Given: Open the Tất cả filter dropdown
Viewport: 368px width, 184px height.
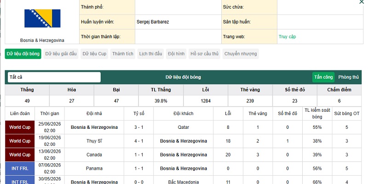Looking at the screenshot, I should tap(54, 77).
